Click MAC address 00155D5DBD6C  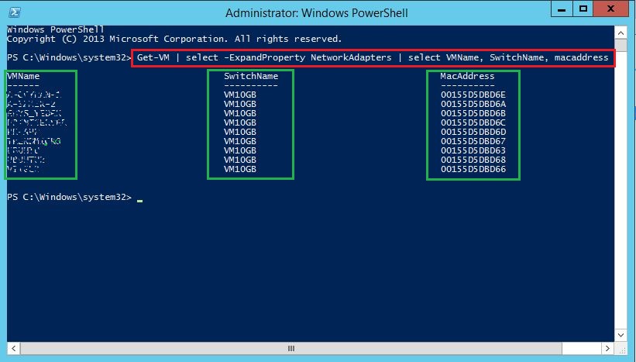[473, 122]
